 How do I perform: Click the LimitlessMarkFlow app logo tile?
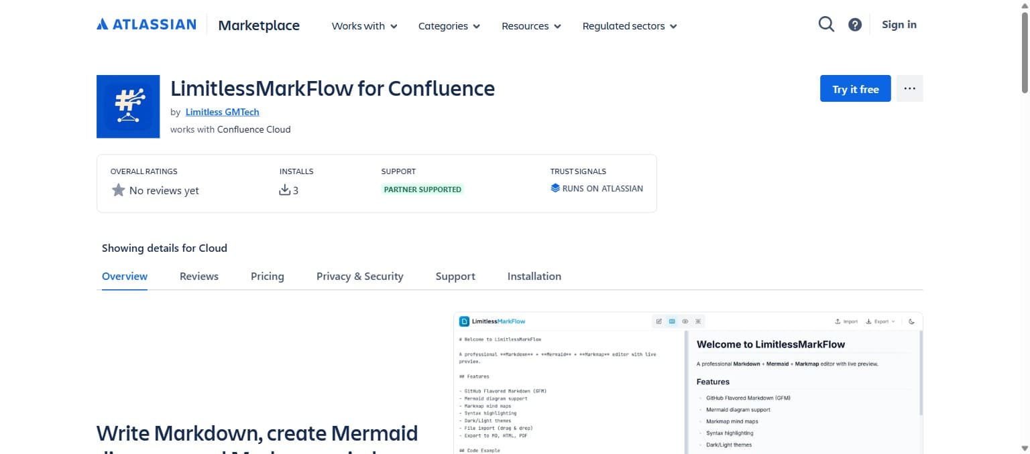[x=128, y=106]
